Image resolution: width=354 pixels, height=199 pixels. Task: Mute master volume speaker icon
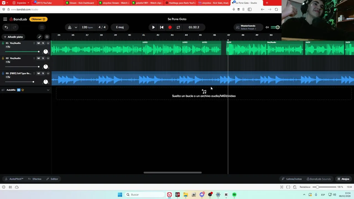click(267, 27)
